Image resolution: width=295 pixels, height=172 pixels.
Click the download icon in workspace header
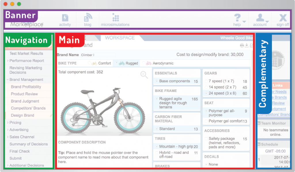click(247, 45)
